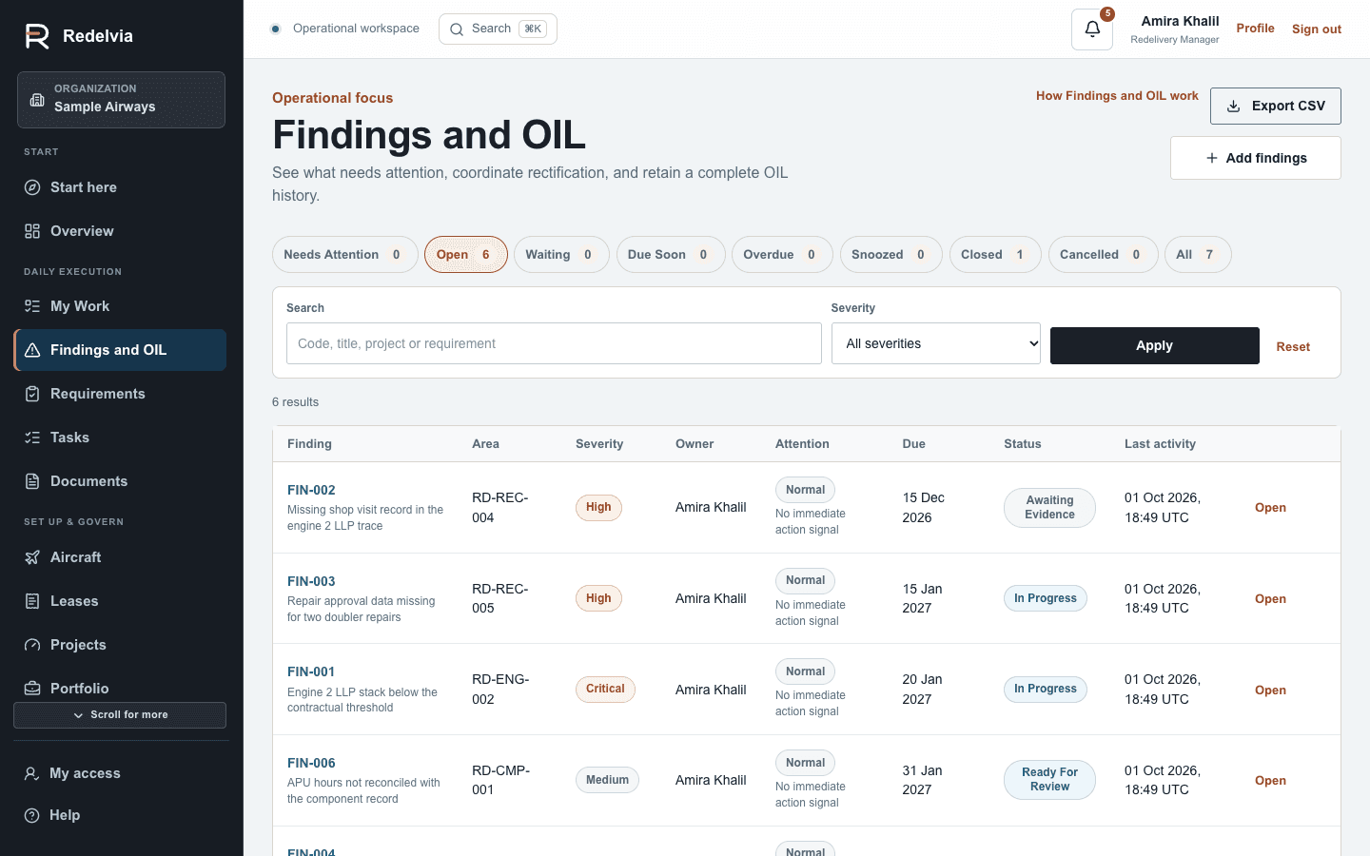Click the Requirements clipboard icon
Image resolution: width=1370 pixels, height=856 pixels.
coord(32,394)
